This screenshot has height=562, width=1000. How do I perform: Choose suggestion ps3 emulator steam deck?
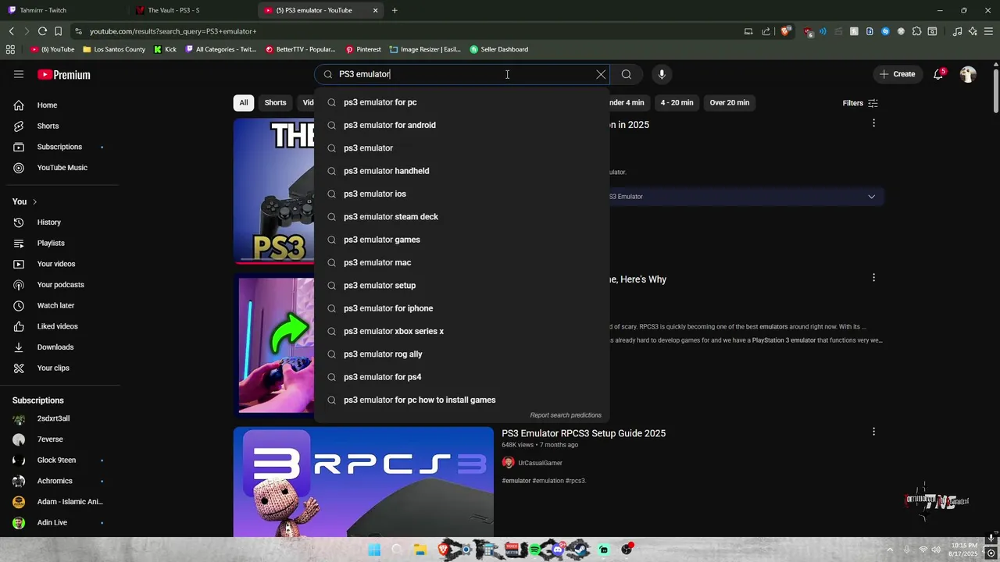click(461, 217)
